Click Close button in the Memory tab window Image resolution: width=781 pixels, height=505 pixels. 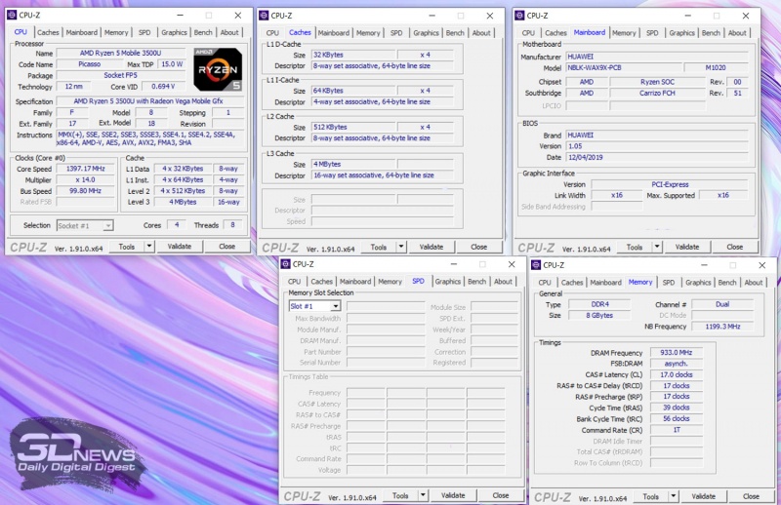pos(751,496)
